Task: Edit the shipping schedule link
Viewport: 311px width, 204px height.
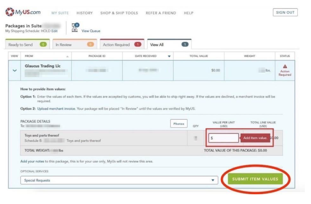Action: (x=54, y=31)
